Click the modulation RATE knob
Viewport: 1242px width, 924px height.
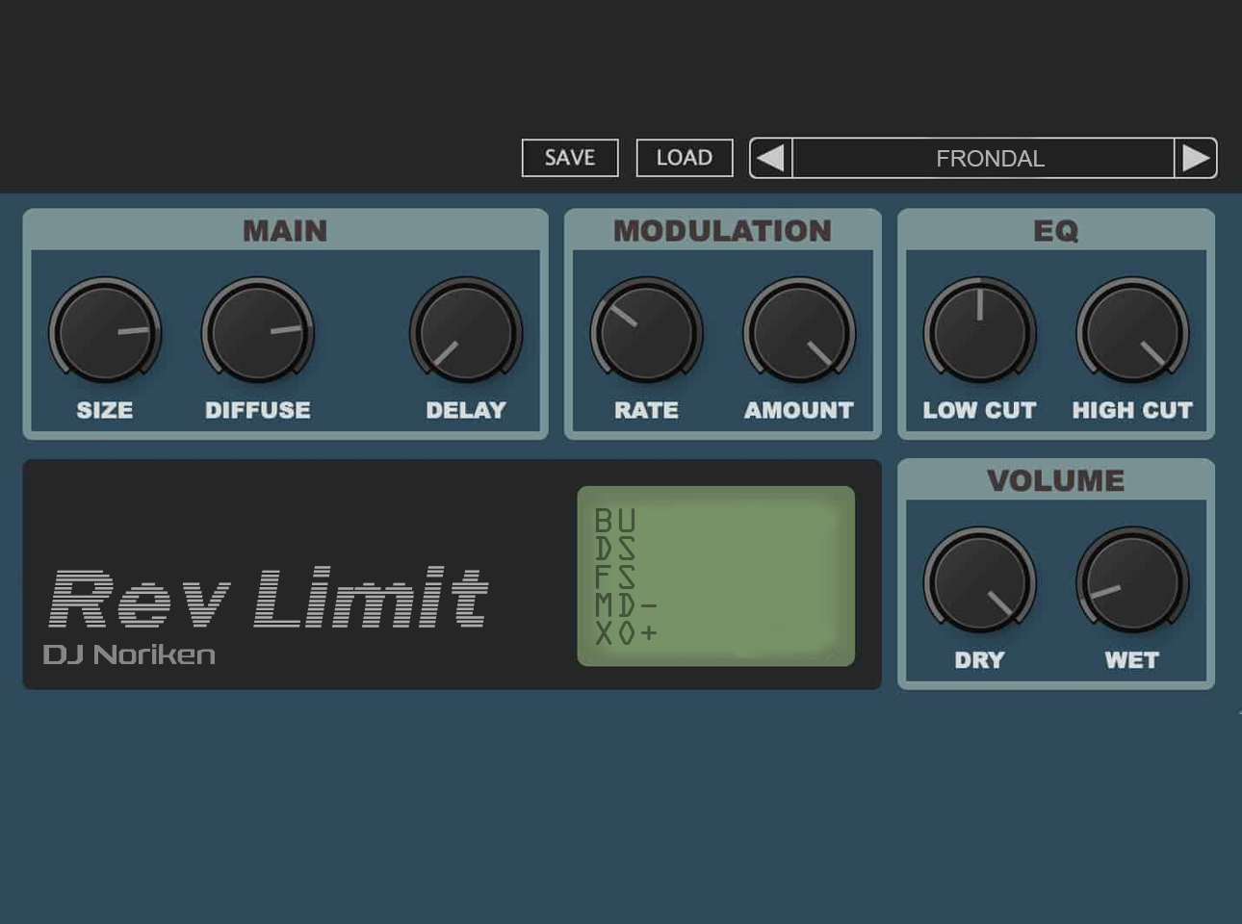(x=646, y=333)
